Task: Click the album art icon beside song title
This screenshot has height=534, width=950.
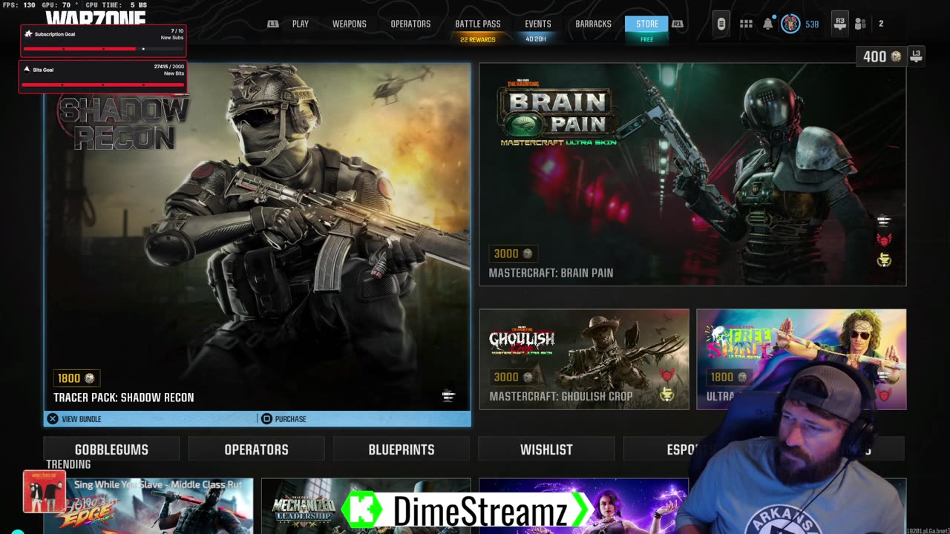Action: pos(45,492)
